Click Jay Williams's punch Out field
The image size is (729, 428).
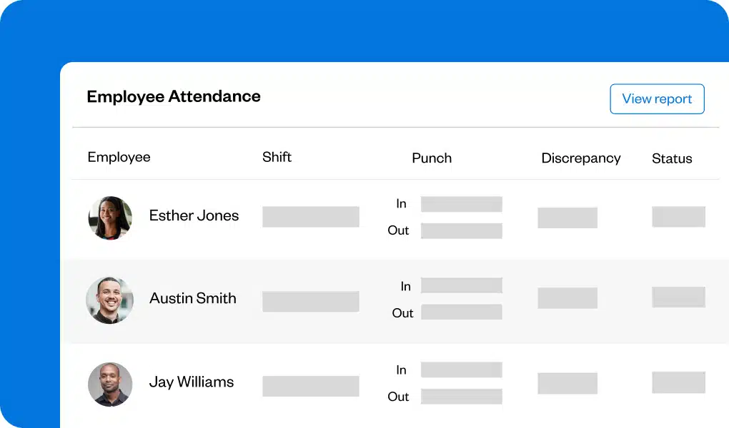461,395
